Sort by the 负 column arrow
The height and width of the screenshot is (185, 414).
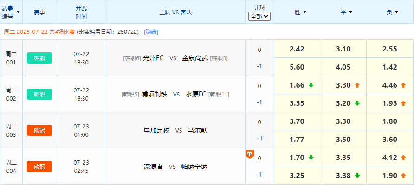coord(396,12)
